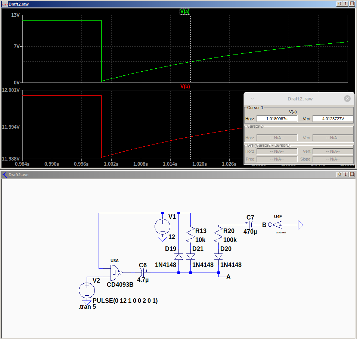Select diode D21 symbol
357x339 pixels.
tap(190, 257)
